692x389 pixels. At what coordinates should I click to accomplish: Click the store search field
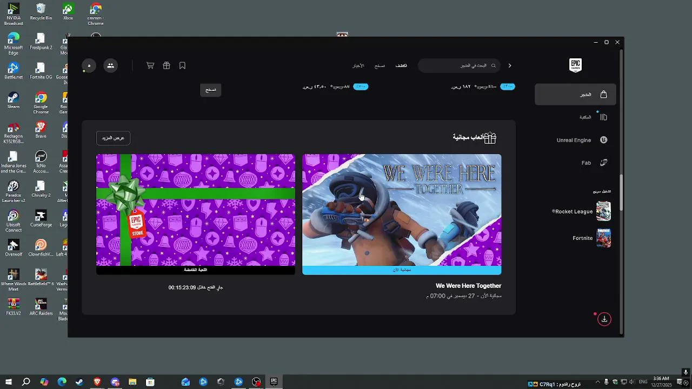(460, 65)
